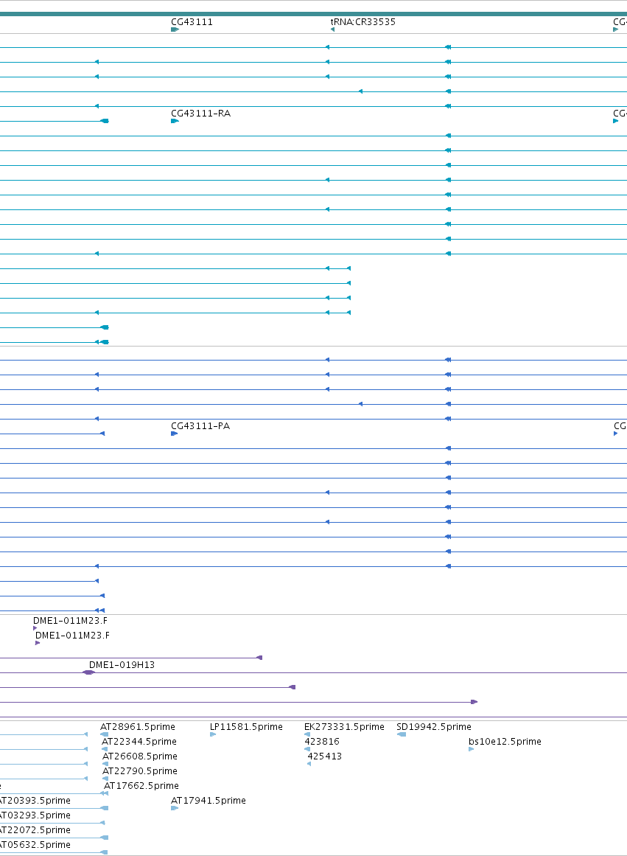Screen dimensions: 627x856
Task: Click the EK273331.5prime label
Action: point(344,727)
